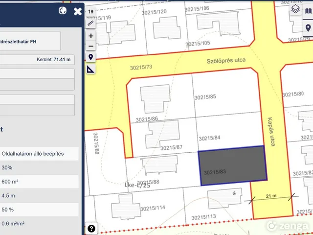Open the folded map icon at top right

tap(308, 9)
